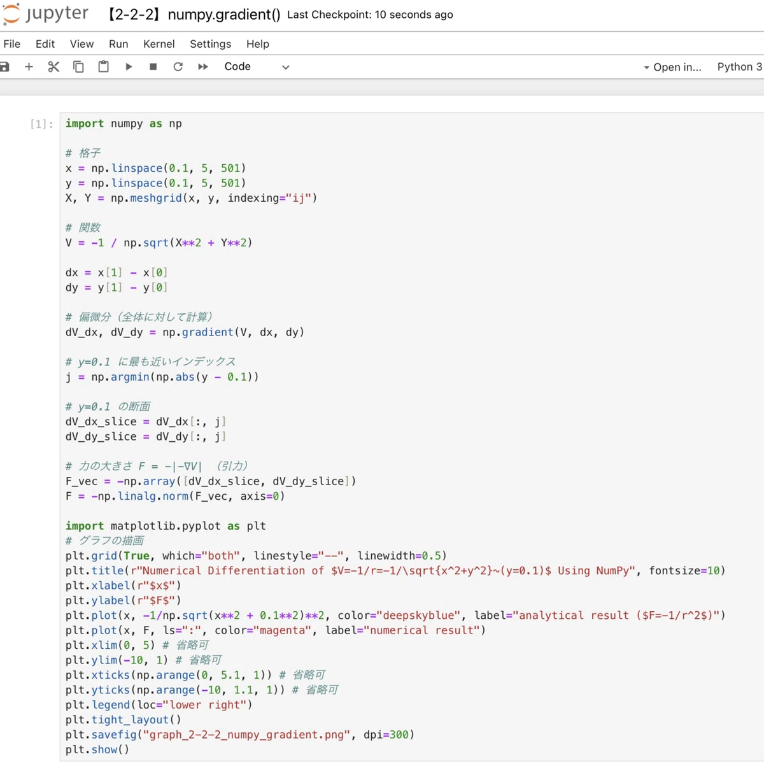Expand the Open in... dropdown
Image resolution: width=764 pixels, height=764 pixels.
(672, 67)
